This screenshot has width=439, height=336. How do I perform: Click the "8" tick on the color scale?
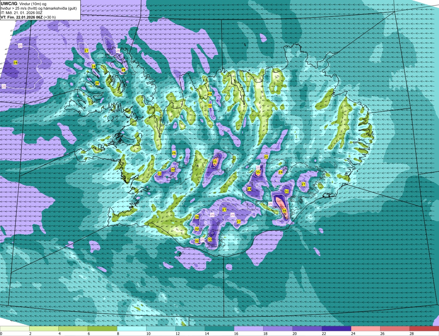point(119,334)
